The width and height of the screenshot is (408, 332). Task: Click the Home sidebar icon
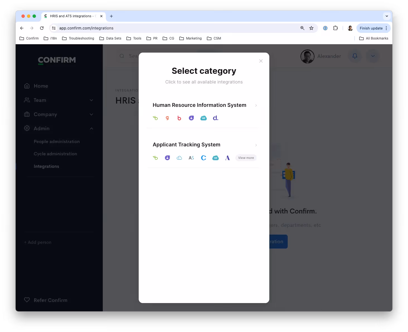click(27, 86)
